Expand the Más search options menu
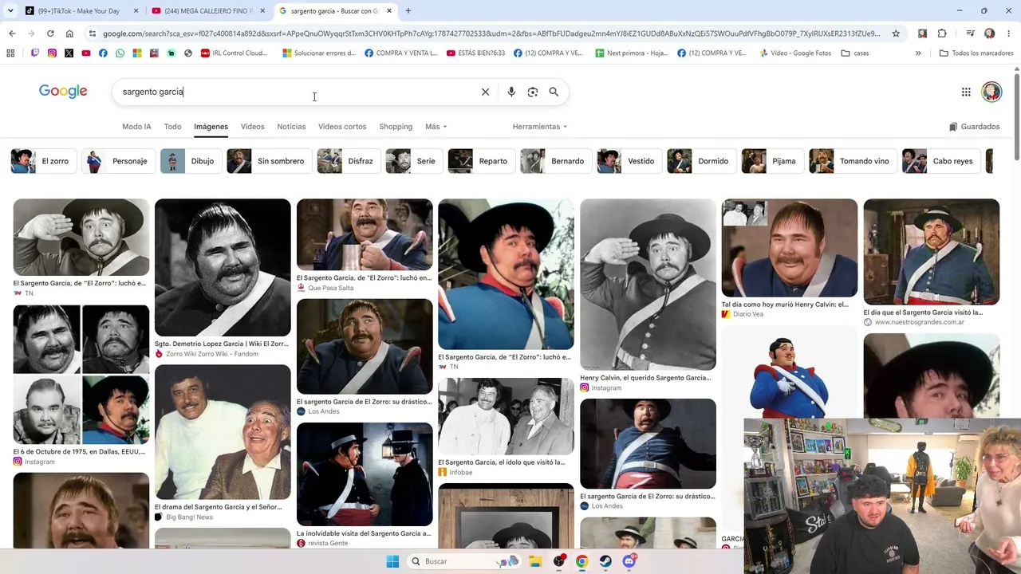This screenshot has height=574, width=1021. [x=436, y=127]
